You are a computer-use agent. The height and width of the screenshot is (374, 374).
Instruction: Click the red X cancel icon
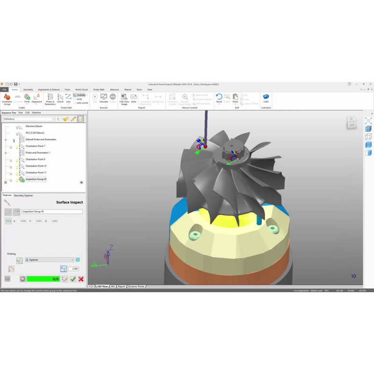click(81, 279)
